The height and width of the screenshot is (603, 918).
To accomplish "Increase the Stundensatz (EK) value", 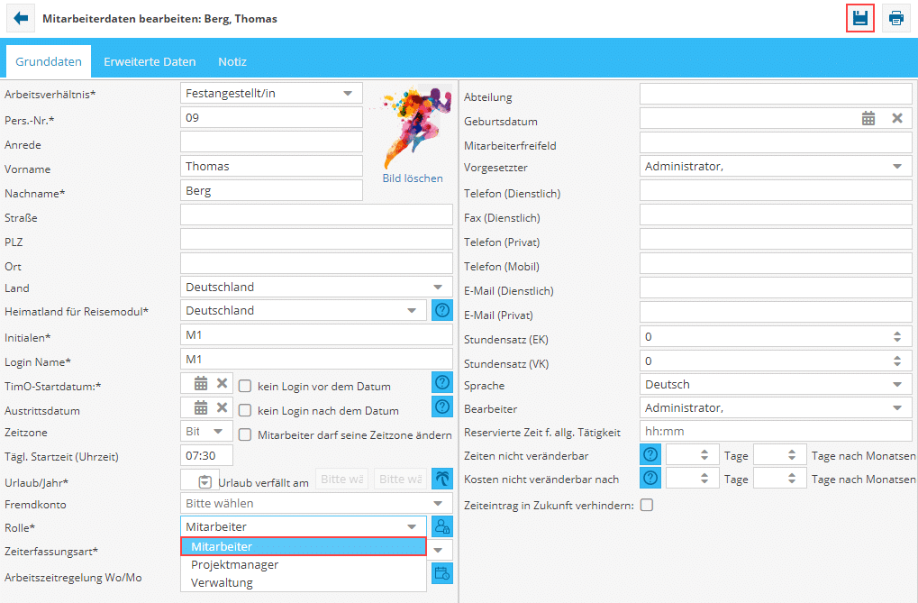I will pyautogui.click(x=897, y=333).
